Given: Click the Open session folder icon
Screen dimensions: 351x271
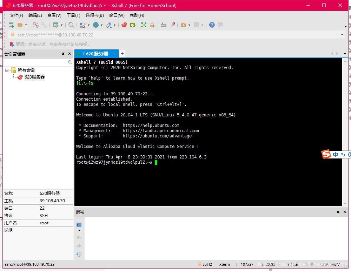Looking at the screenshot, I should click(x=20, y=25).
